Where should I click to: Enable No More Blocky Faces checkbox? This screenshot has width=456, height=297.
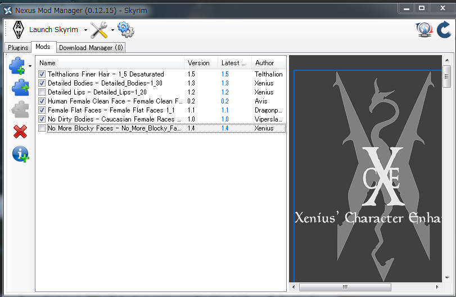[42, 128]
